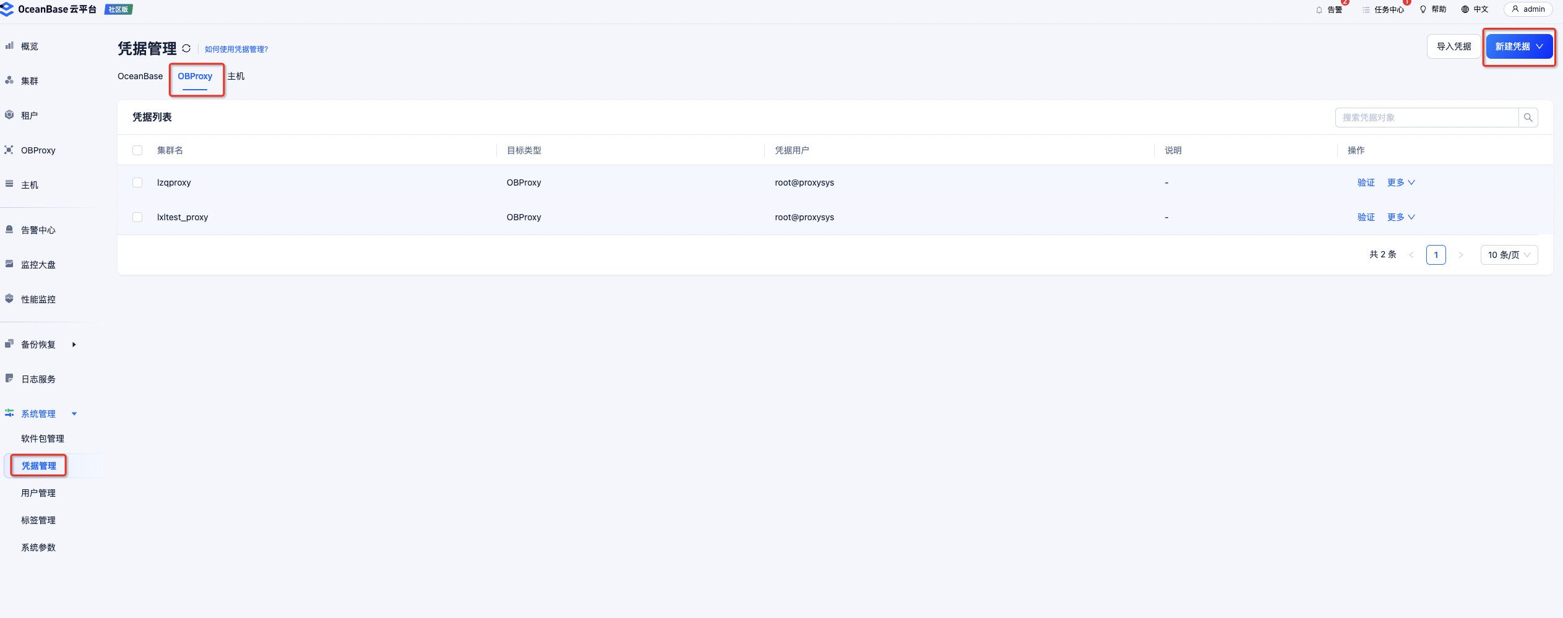Open the 帮助 lightbulb icon

1423,9
